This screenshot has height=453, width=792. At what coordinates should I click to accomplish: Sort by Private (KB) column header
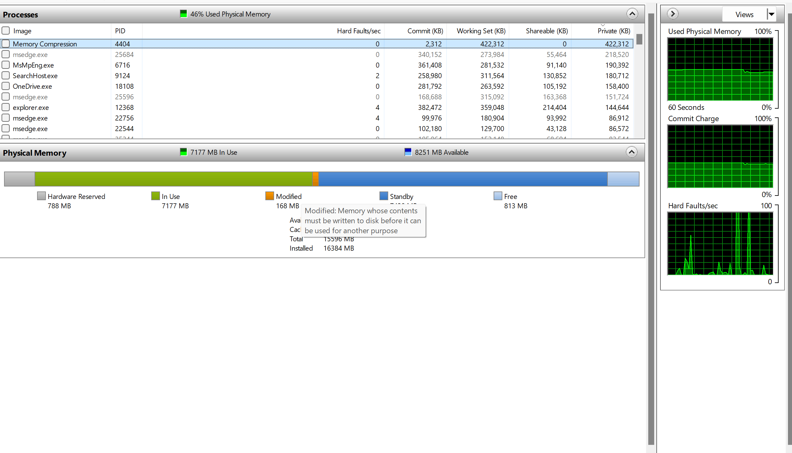613,31
